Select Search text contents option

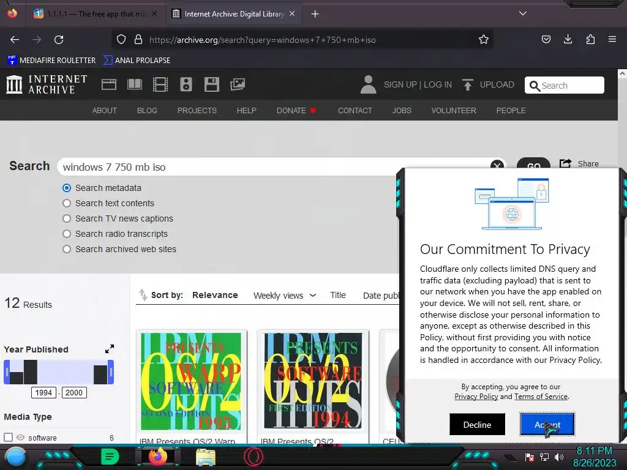point(67,203)
